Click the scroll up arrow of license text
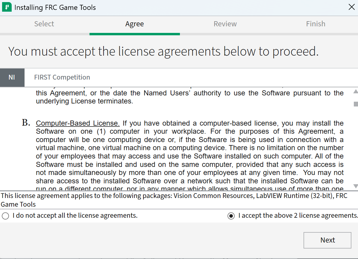Image resolution: width=358 pixels, height=259 pixels. [355, 92]
